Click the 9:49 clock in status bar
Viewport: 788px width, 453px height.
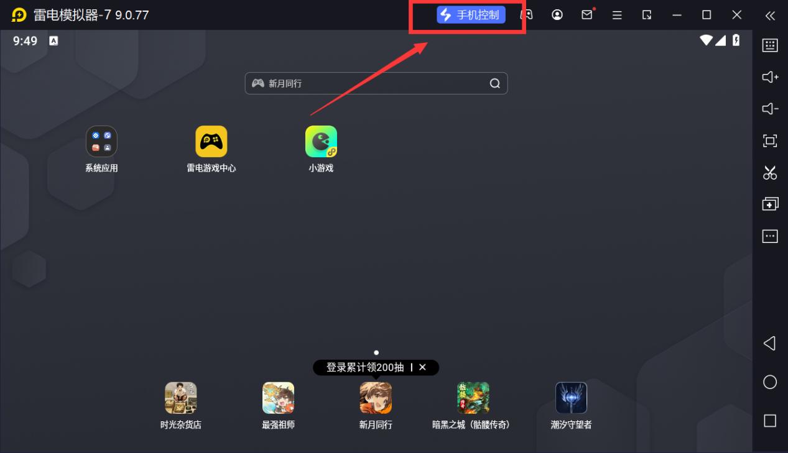[x=25, y=41]
